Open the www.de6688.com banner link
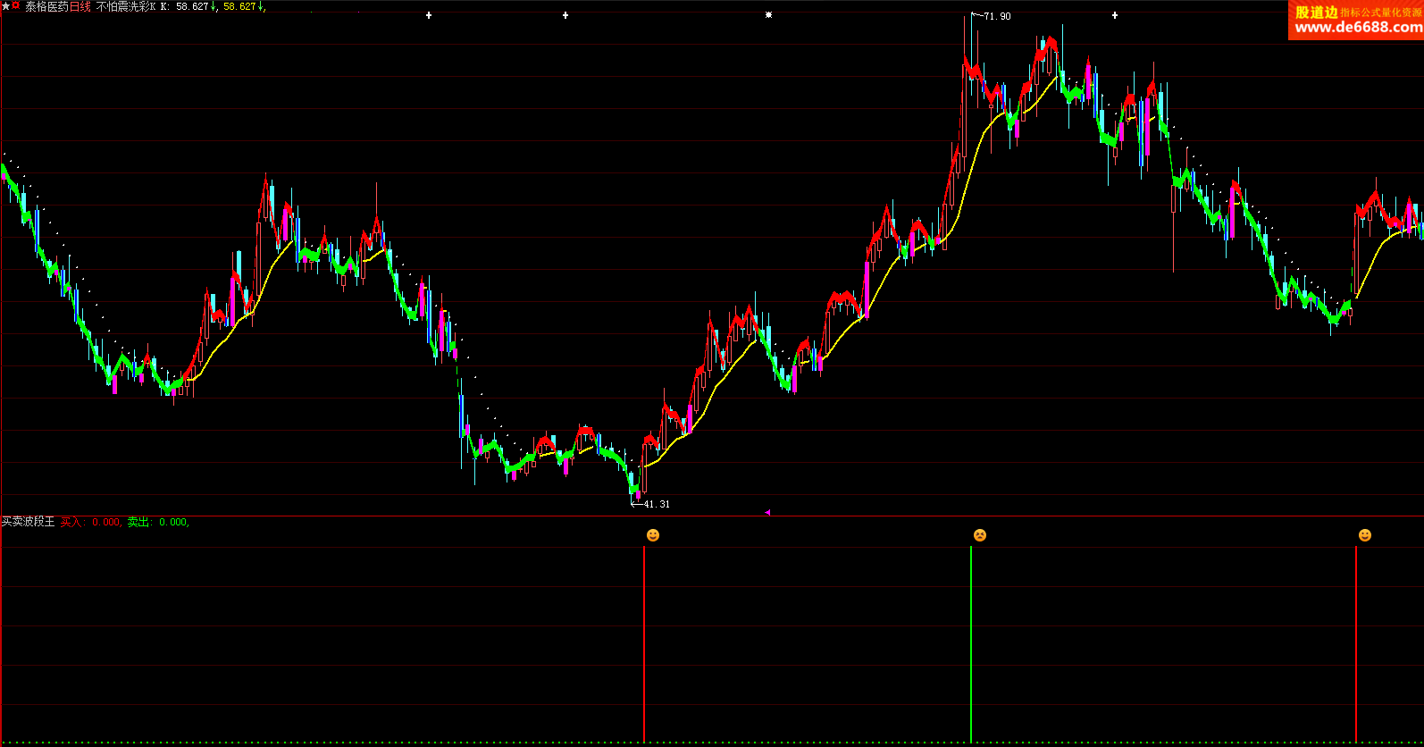This screenshot has height=747, width=1424. pyautogui.click(x=1357, y=28)
